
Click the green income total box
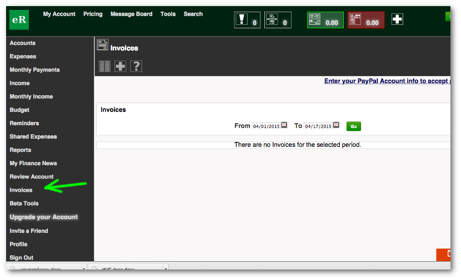pyautogui.click(x=325, y=20)
